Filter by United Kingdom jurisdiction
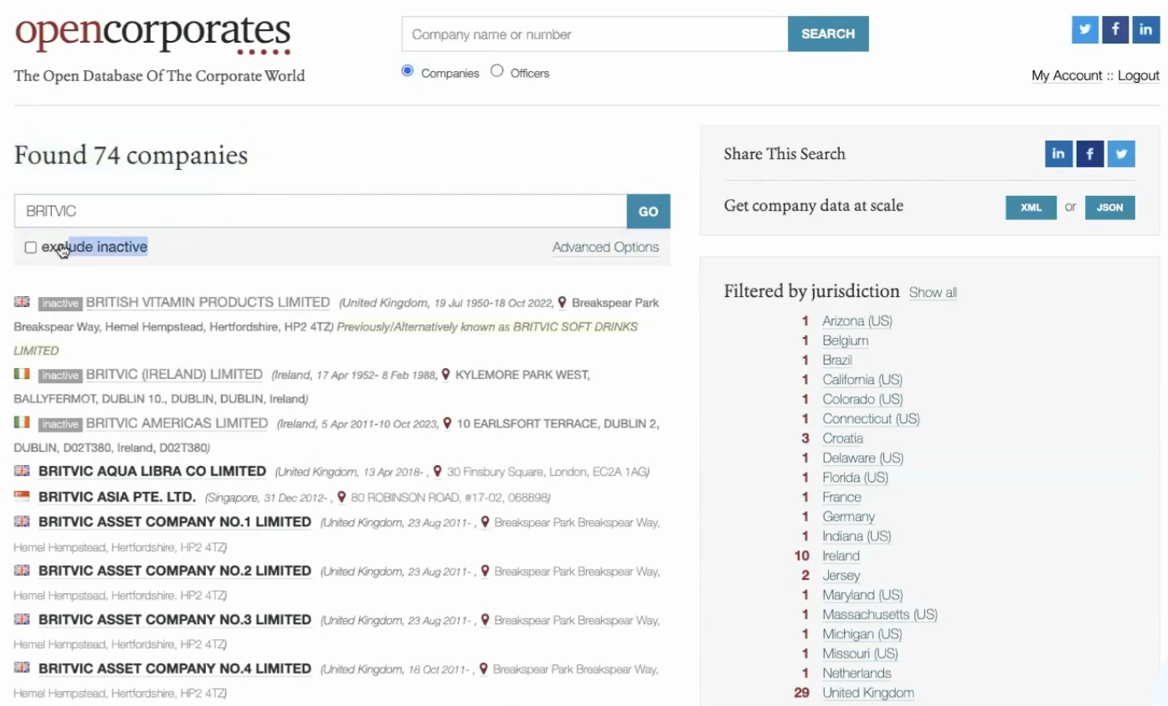1168x706 pixels. tap(867, 693)
